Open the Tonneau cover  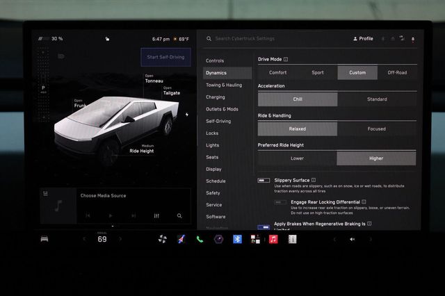[x=154, y=79]
